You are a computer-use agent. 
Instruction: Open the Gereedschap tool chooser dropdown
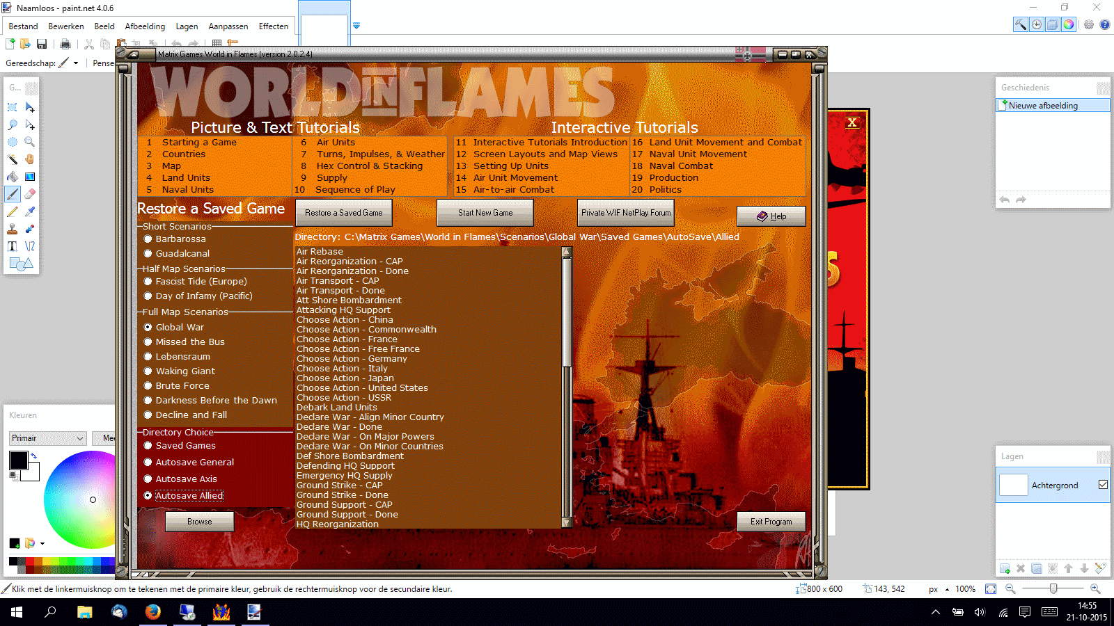76,63
